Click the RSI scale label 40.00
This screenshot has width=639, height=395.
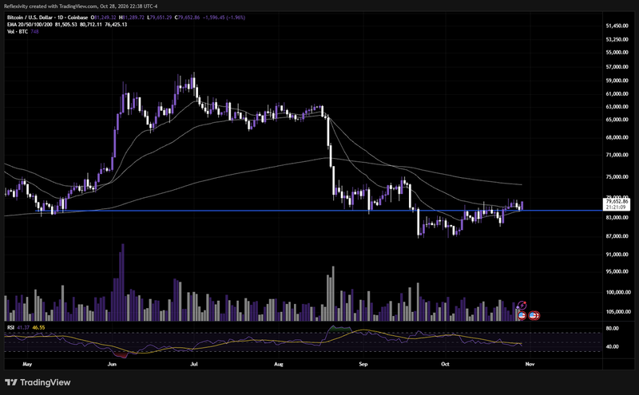pyautogui.click(x=613, y=347)
